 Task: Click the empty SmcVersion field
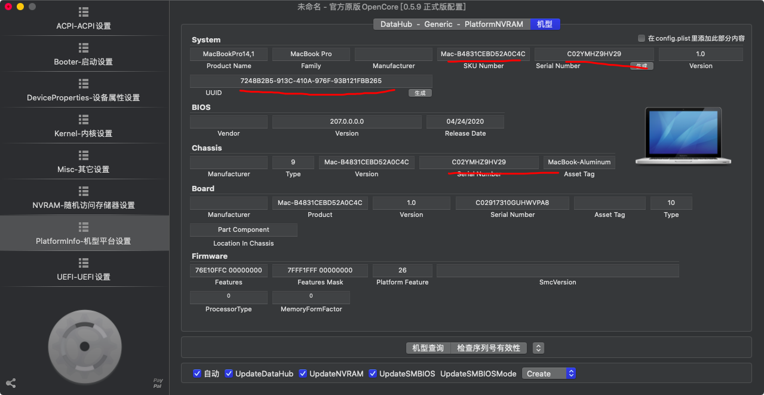[558, 270]
